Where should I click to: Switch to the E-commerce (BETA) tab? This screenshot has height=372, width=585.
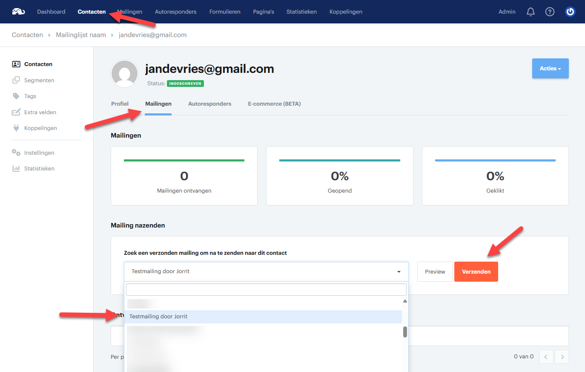[x=274, y=104]
